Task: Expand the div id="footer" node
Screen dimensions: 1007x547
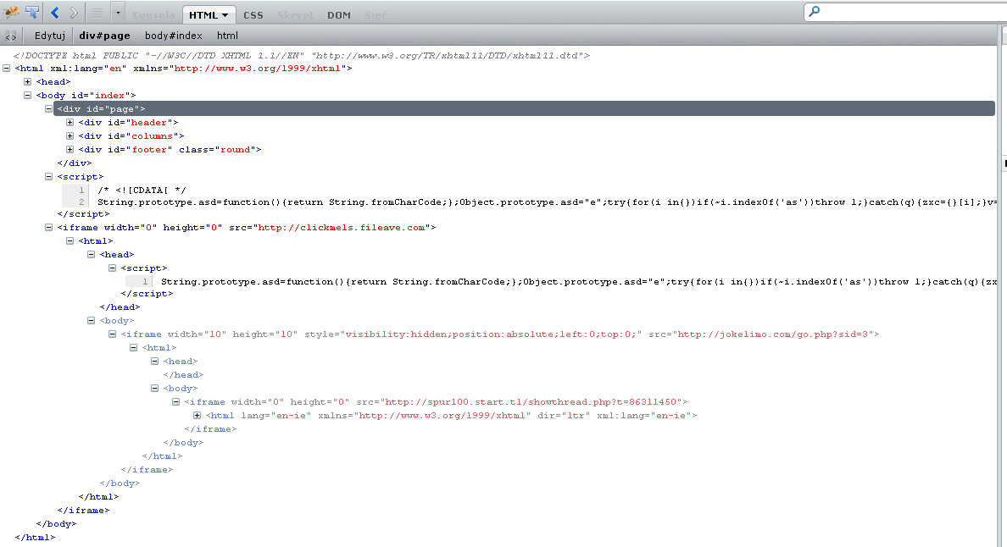Action: (70, 149)
